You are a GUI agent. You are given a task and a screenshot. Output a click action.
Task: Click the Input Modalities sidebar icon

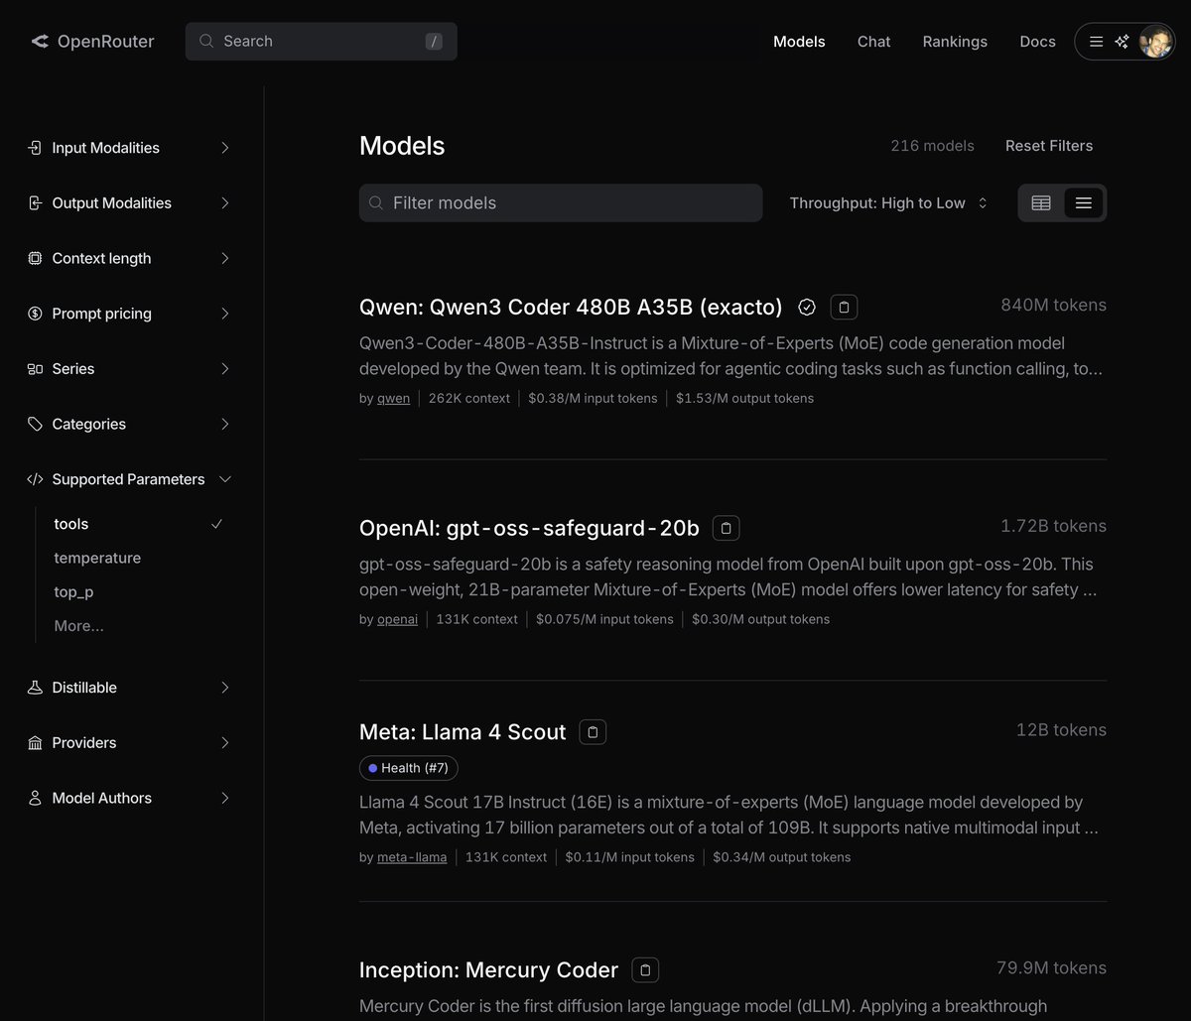click(x=35, y=148)
